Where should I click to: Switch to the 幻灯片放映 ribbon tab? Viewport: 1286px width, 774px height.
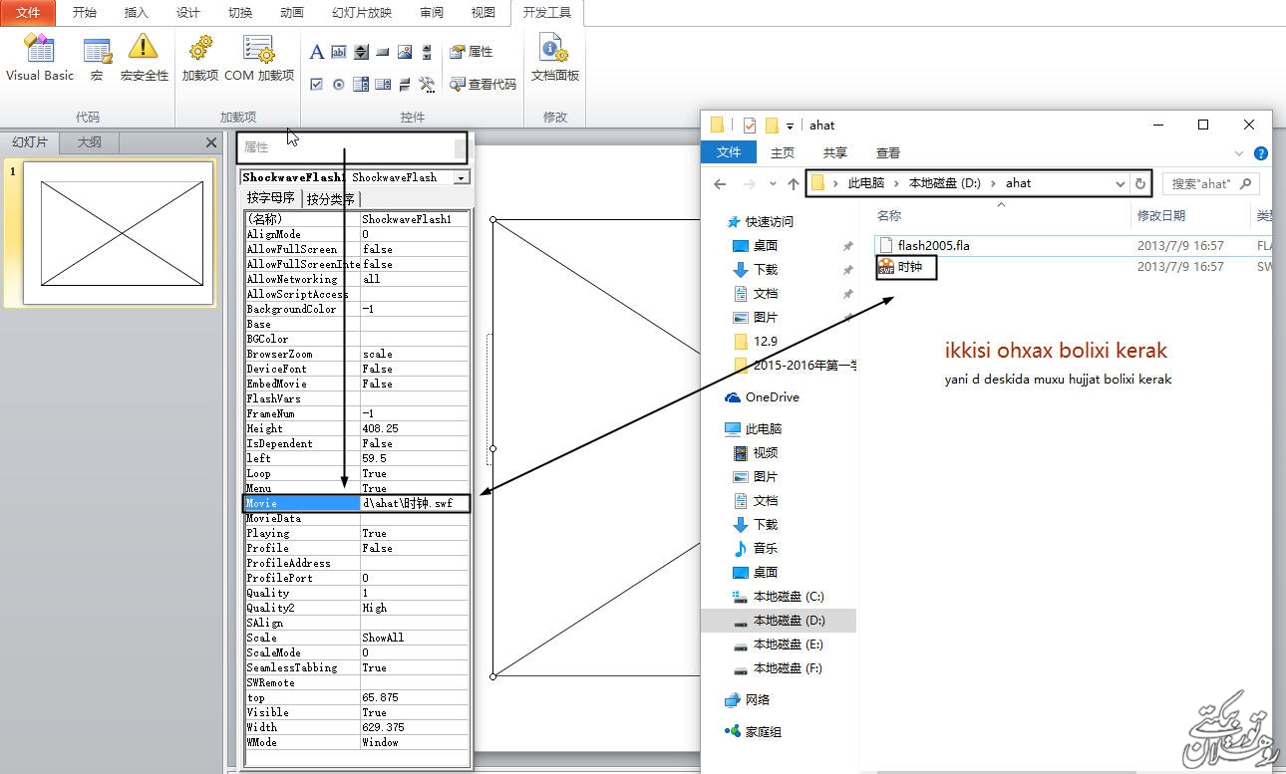pos(362,13)
